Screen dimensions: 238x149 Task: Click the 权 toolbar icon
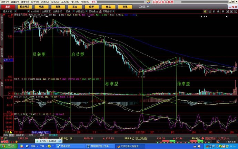pos(214,11)
